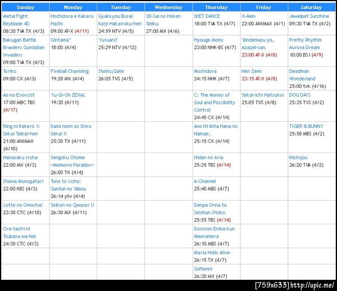Click the Saturday column header
This screenshot has height=291, width=337.
point(311,7)
